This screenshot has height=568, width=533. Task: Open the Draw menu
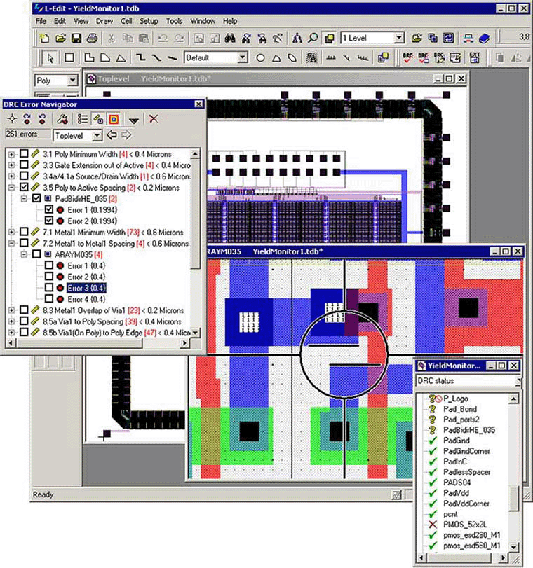pos(104,21)
